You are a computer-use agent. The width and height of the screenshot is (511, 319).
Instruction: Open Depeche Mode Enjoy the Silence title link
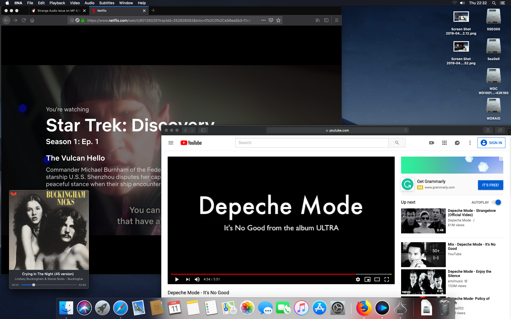click(469, 274)
